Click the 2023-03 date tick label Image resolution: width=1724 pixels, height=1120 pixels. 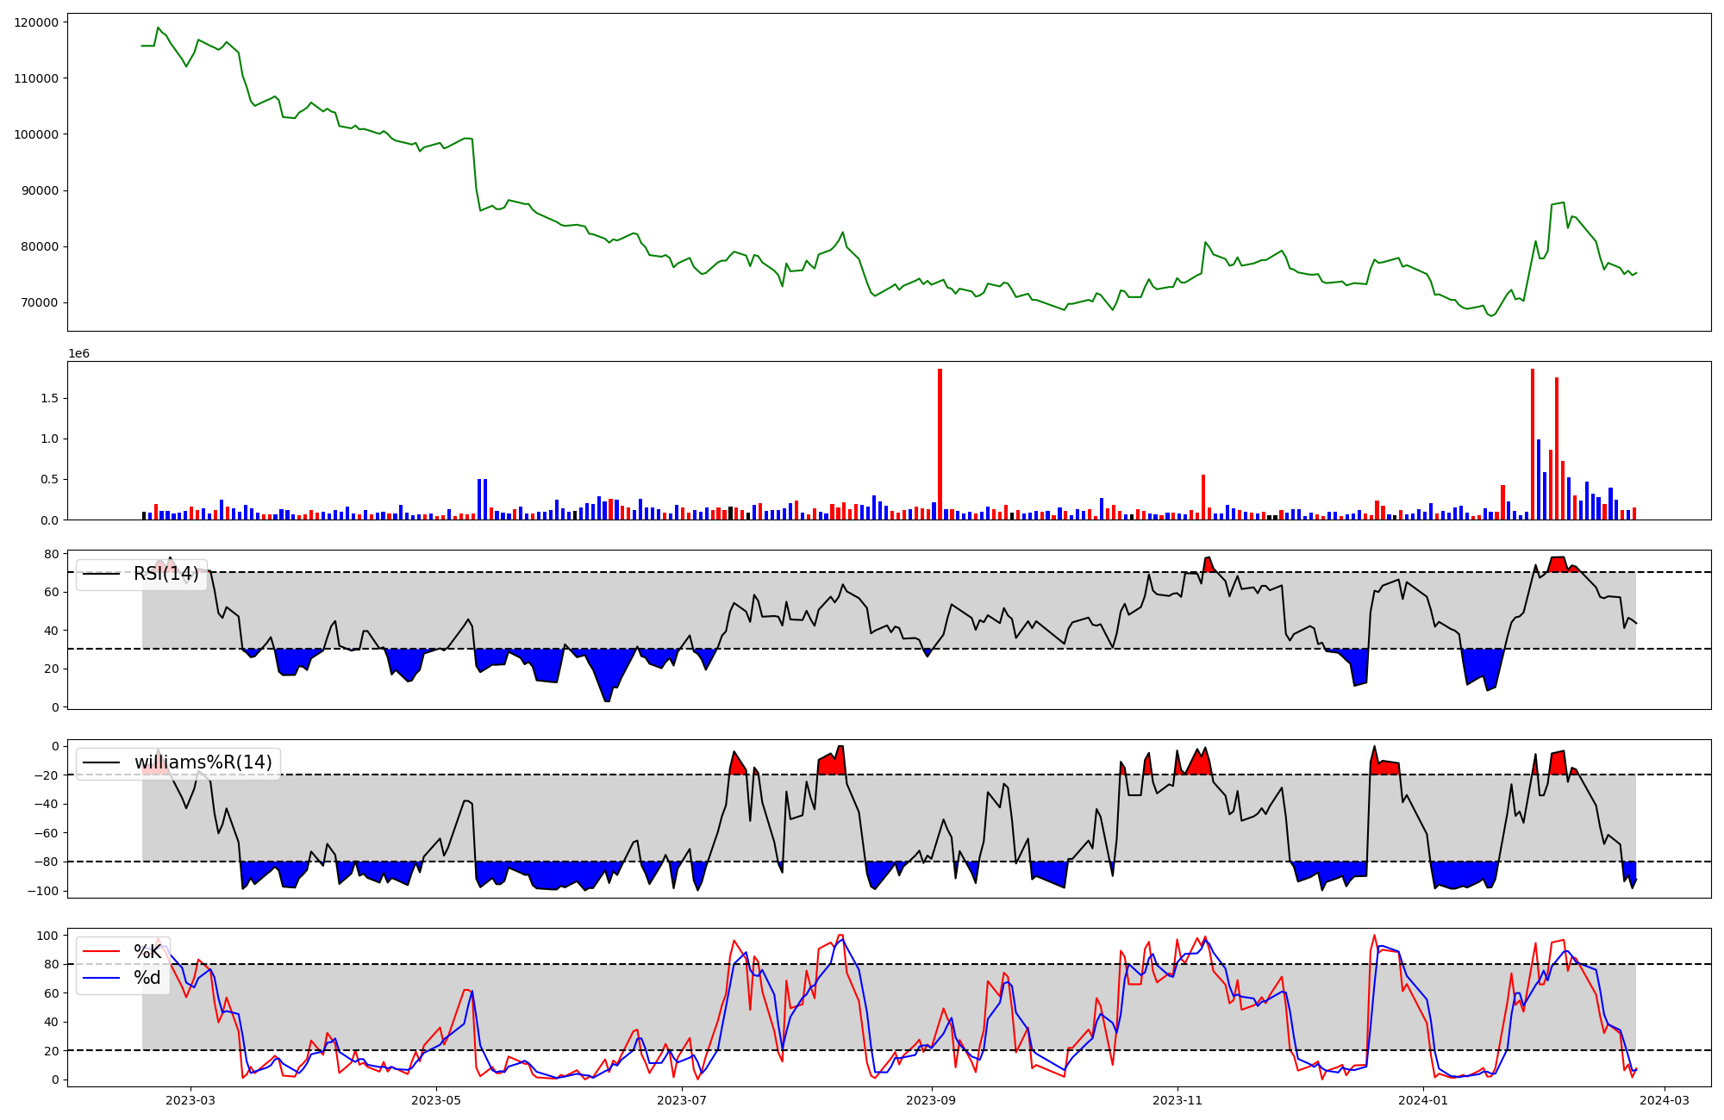(190, 1100)
